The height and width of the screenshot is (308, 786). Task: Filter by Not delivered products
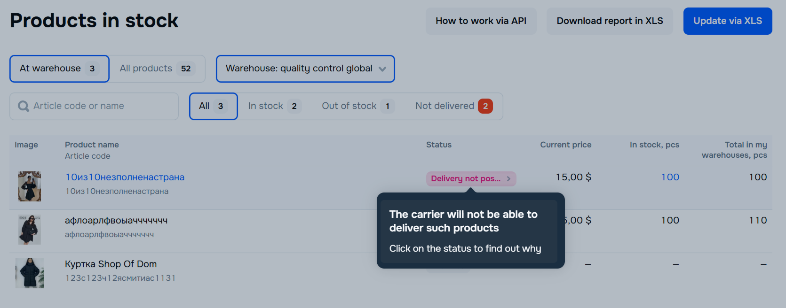[x=453, y=106]
